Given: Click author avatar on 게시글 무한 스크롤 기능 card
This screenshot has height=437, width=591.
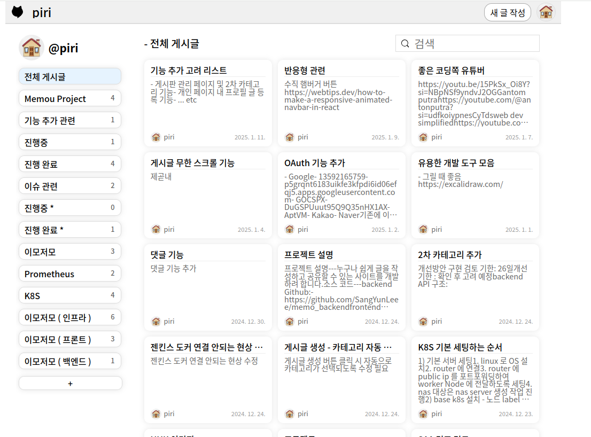Looking at the screenshot, I should pos(155,229).
